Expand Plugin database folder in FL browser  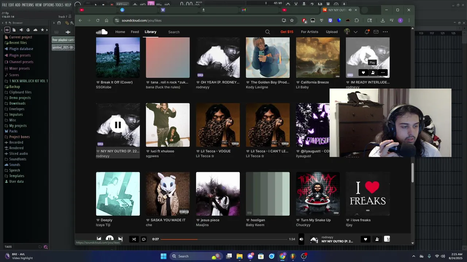point(21,49)
